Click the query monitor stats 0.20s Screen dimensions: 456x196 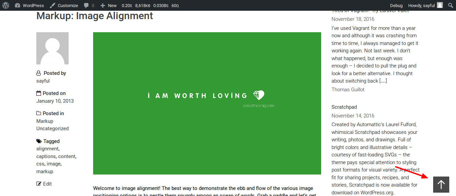point(127,6)
